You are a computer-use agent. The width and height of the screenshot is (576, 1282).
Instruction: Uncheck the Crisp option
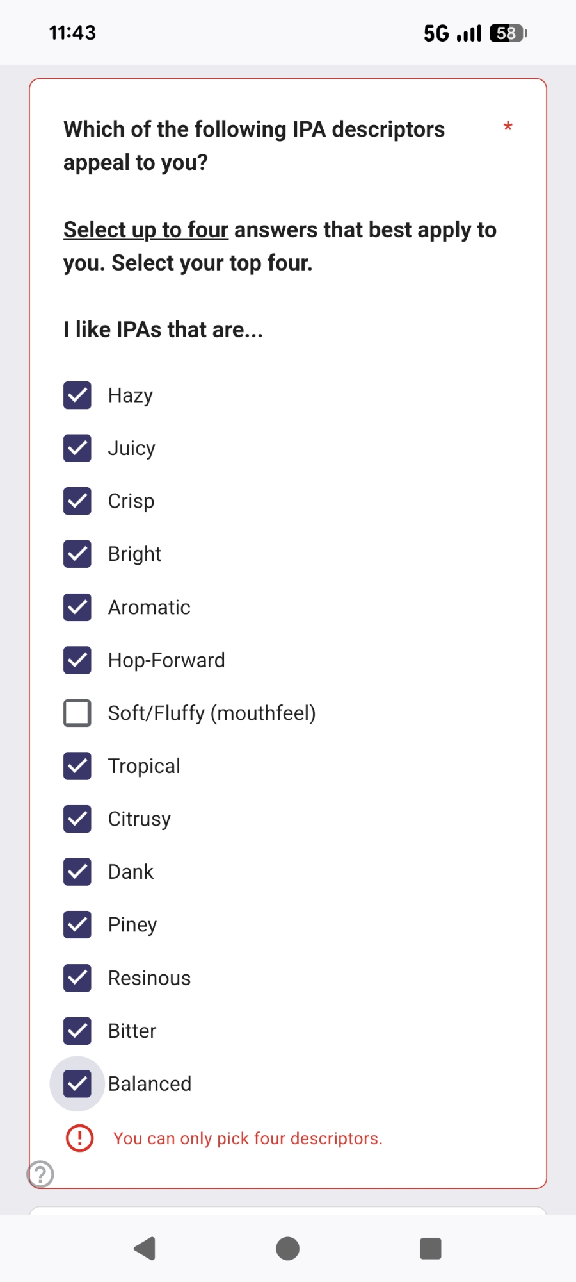point(77,501)
